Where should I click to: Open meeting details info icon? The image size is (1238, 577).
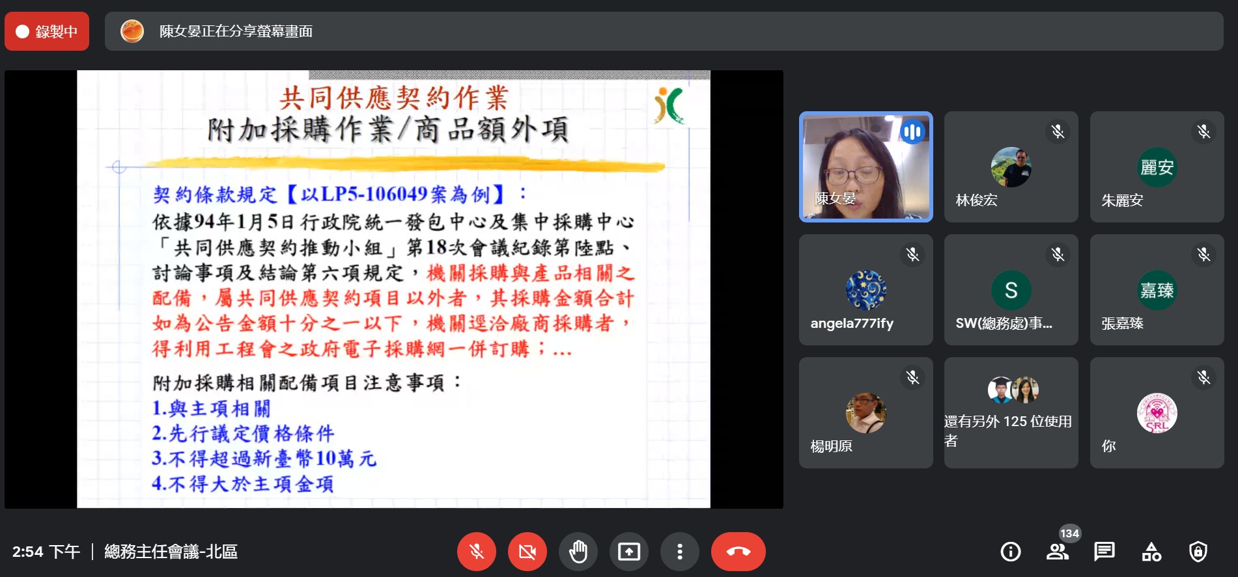(x=1010, y=552)
